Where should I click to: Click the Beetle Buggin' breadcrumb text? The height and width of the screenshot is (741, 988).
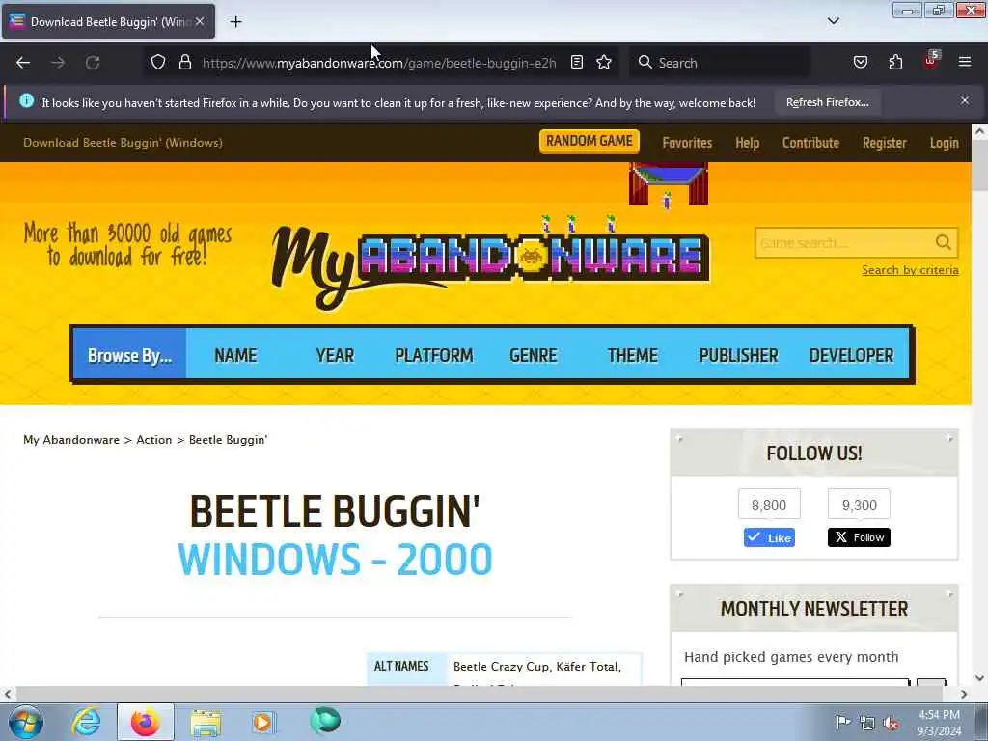(x=228, y=440)
